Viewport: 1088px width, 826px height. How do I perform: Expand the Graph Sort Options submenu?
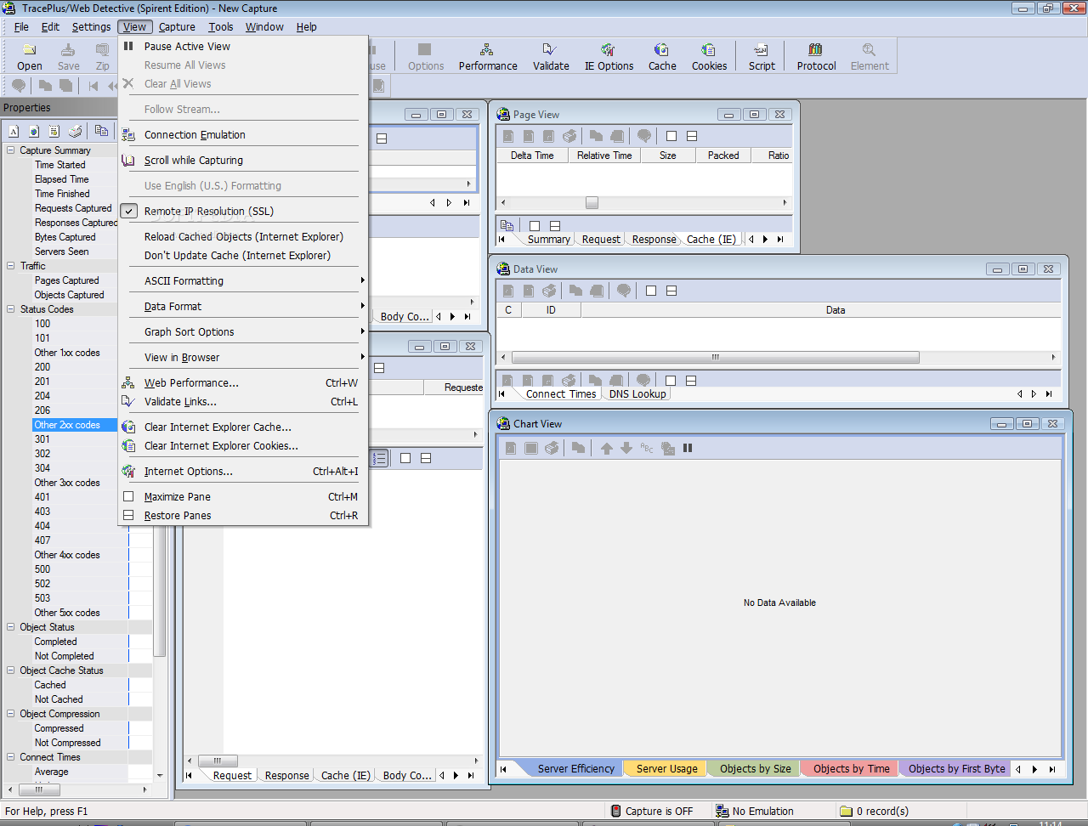coord(243,331)
